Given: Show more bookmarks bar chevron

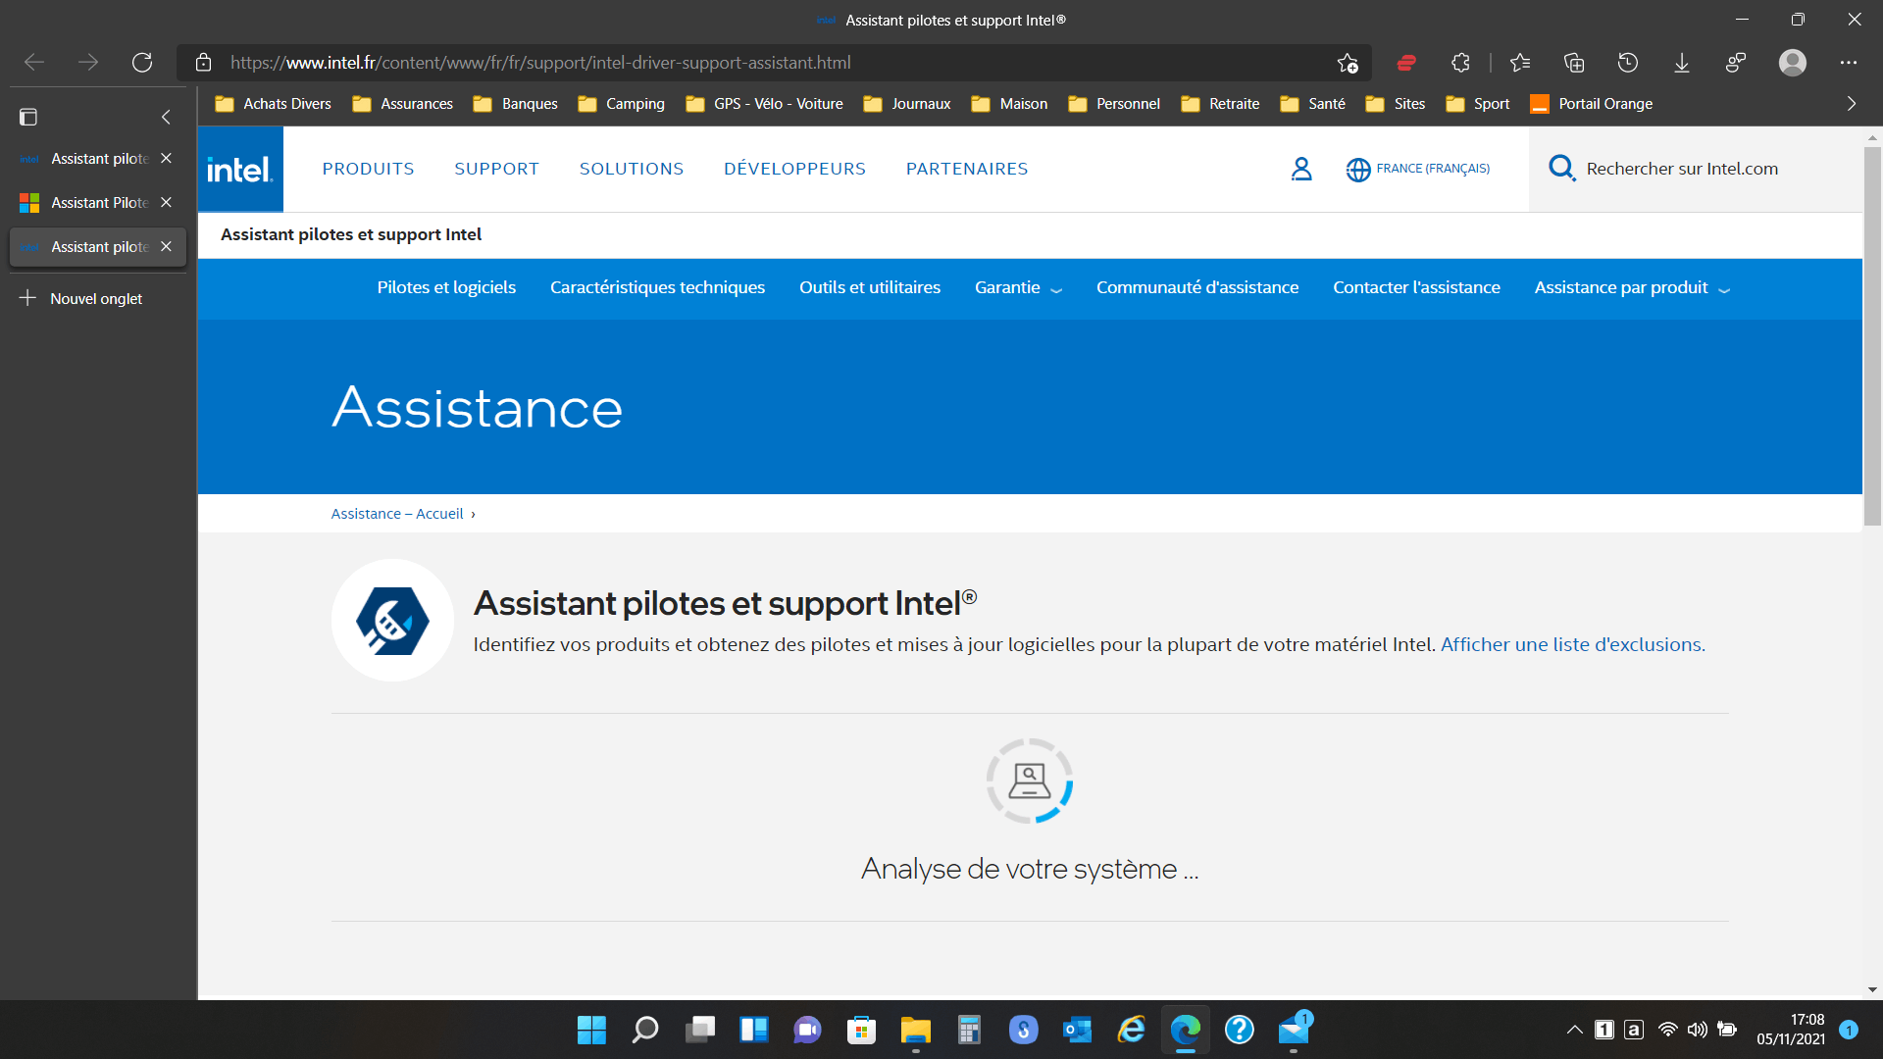Looking at the screenshot, I should click(x=1852, y=104).
